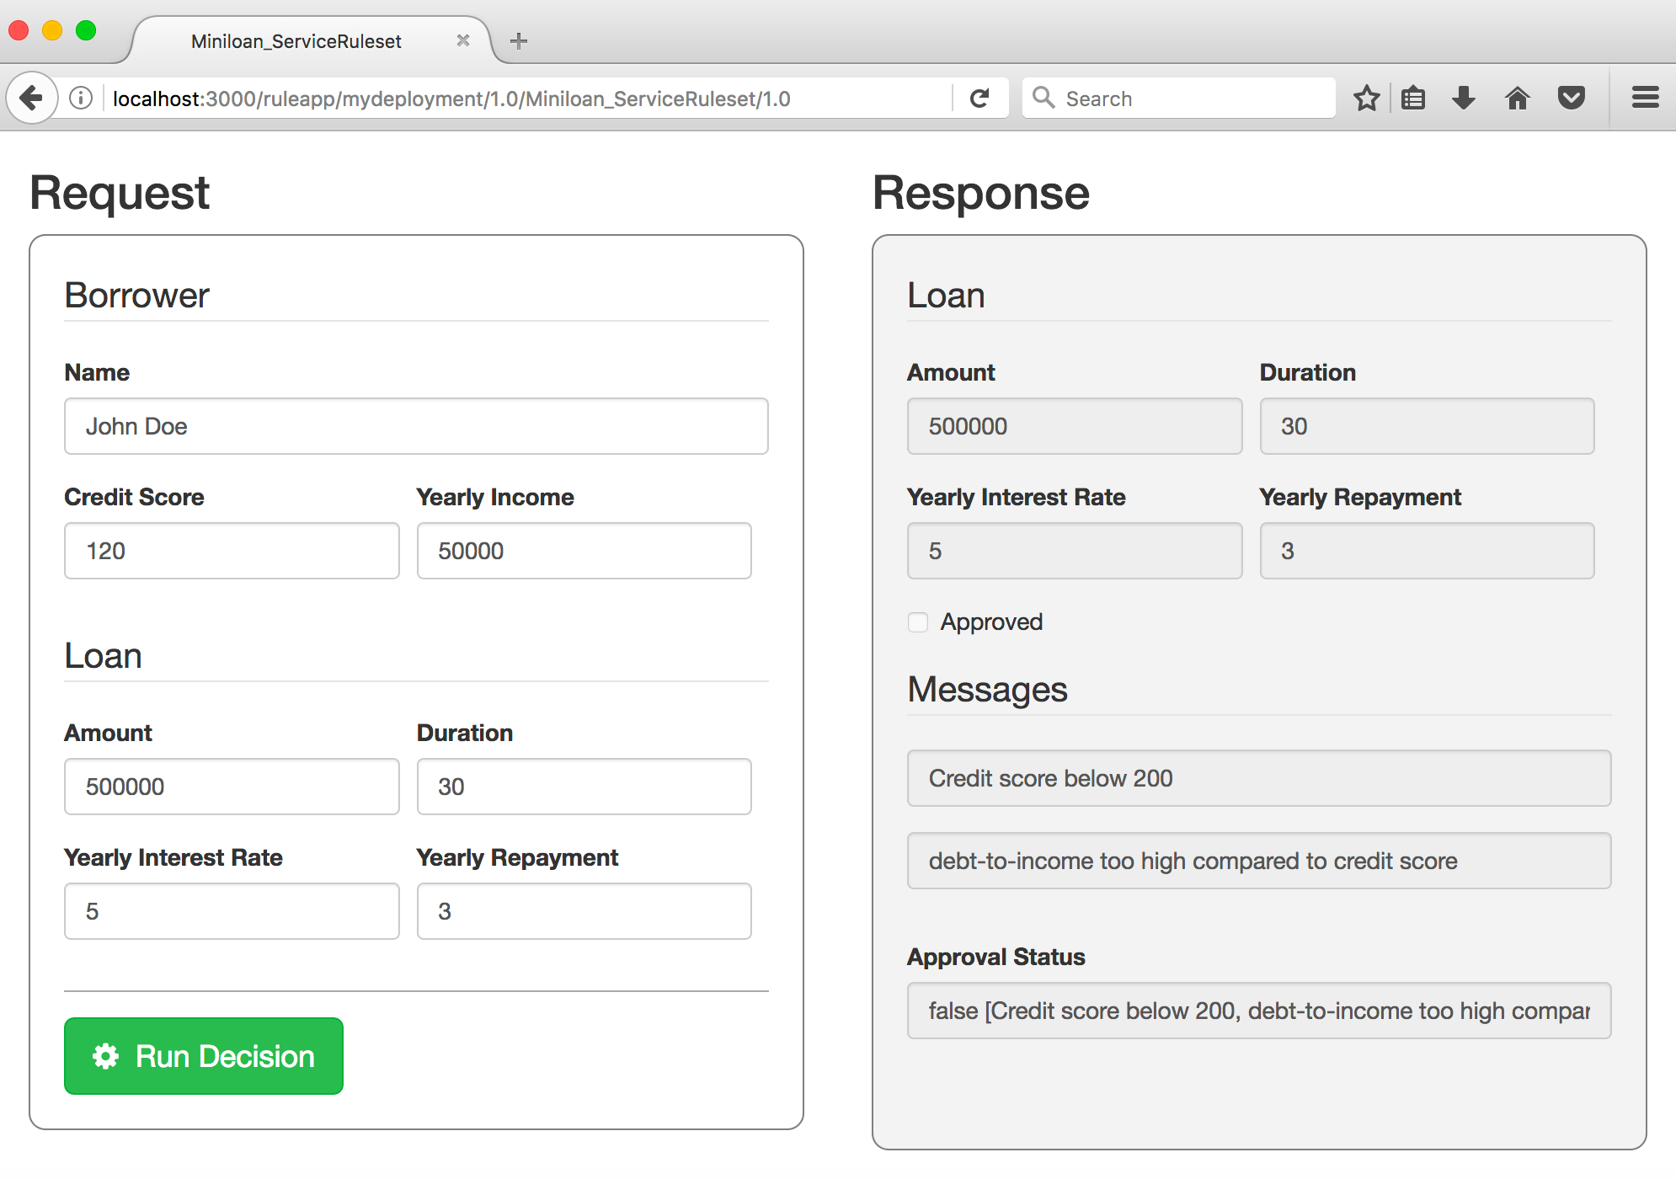Image resolution: width=1676 pixels, height=1179 pixels.
Task: Reload the page with the refresh icon
Action: 979,99
